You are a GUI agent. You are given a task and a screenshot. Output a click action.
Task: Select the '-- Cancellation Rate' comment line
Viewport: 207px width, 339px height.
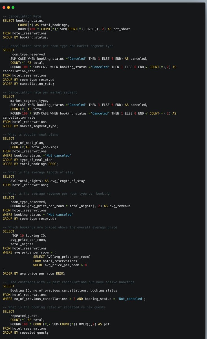22,16
